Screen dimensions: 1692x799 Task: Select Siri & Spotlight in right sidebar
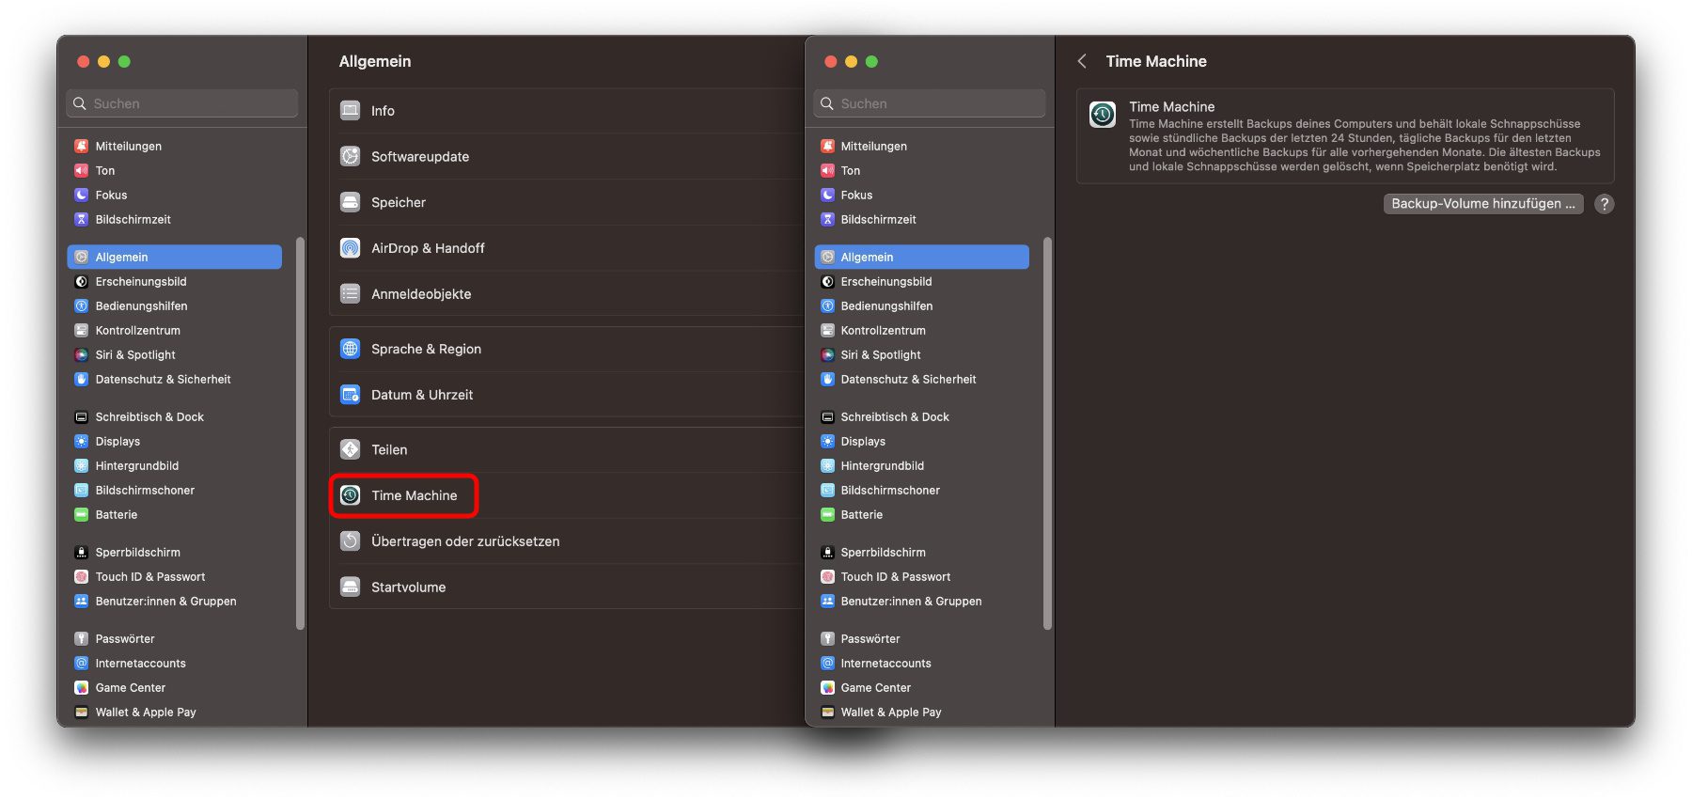pyautogui.click(x=880, y=354)
